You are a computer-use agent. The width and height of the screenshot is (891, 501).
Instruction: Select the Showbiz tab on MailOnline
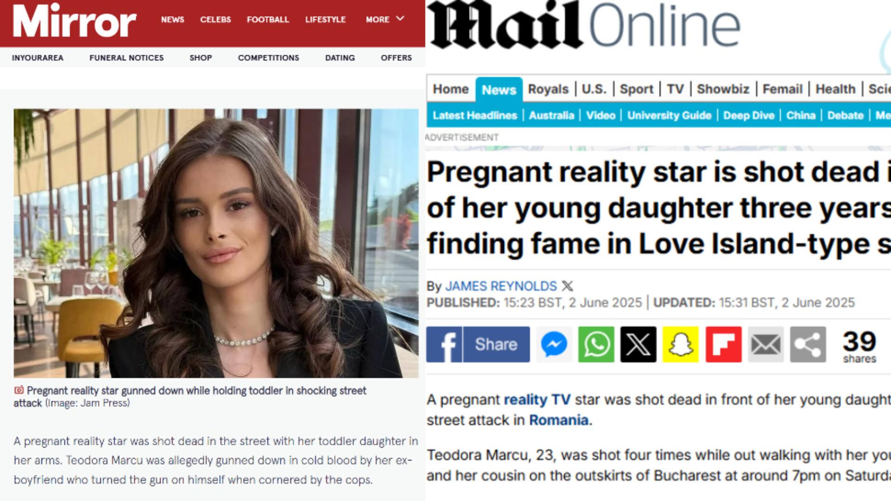(x=723, y=89)
